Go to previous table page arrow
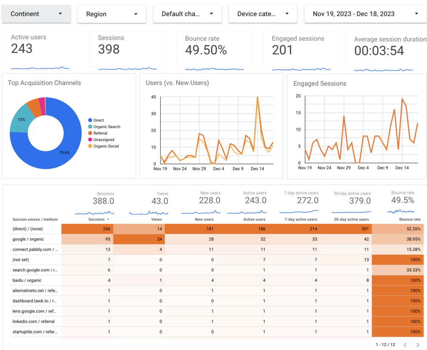The height and width of the screenshot is (350, 427). click(405, 345)
